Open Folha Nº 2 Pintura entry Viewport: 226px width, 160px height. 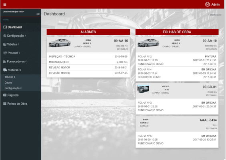point(177,60)
